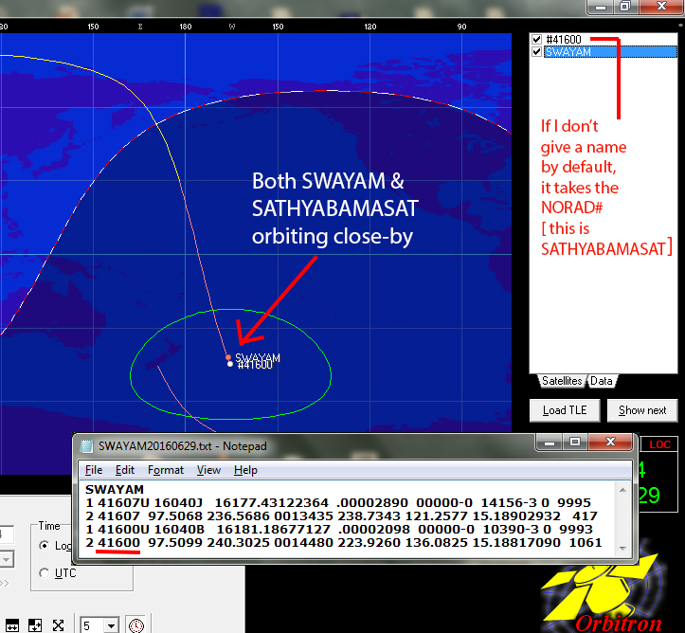Restore the Orbitron main window size
Screen dimensions: 685x633
pyautogui.click(x=625, y=6)
